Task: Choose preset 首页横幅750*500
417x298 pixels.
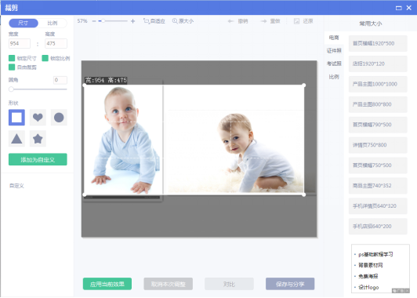Action: [378, 165]
